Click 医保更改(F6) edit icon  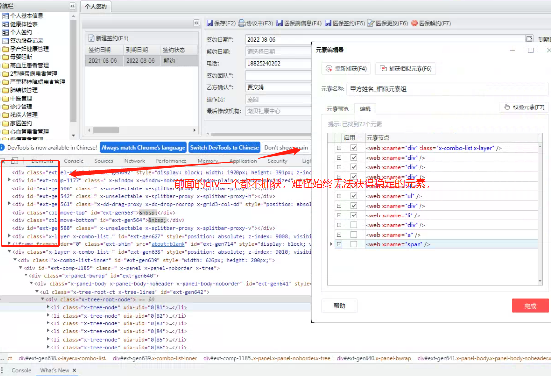tap(371, 23)
